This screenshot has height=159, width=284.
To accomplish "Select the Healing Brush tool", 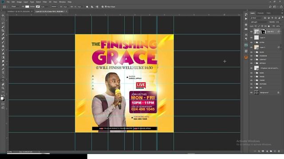I will click(x=3, y=38).
